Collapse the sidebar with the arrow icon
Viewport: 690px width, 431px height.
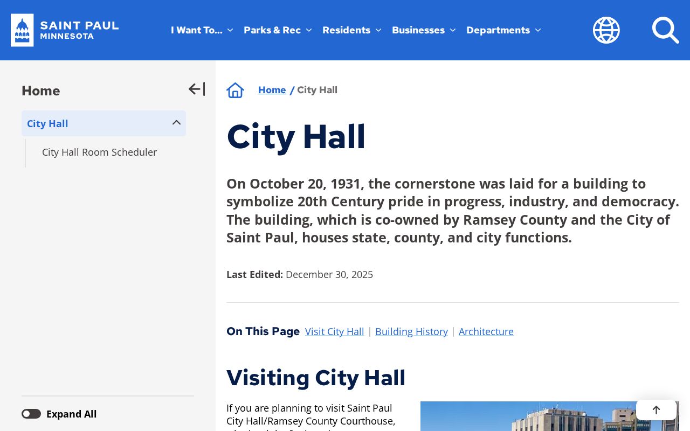click(x=197, y=89)
